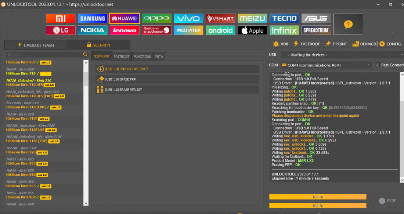Toggle the Fast Connect checkbox

(x=377, y=65)
